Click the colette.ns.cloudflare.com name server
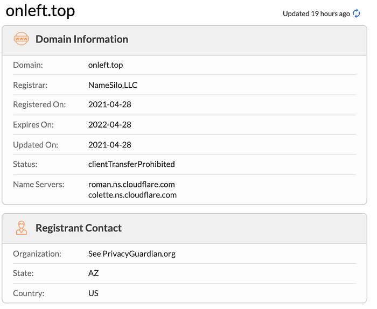Screen dimensions: 377x309 pyautogui.click(x=132, y=194)
